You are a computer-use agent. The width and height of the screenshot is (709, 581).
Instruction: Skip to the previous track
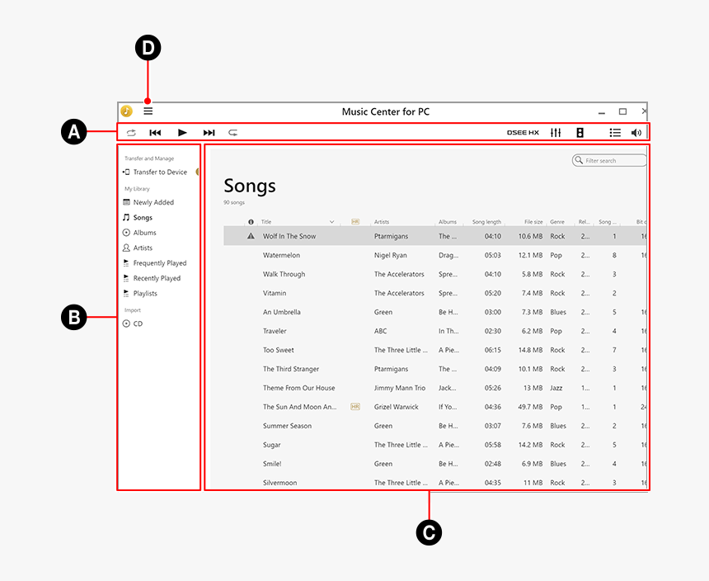coord(155,133)
